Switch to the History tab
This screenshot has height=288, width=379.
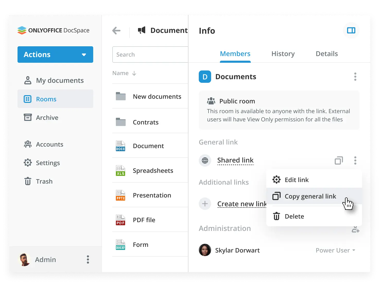coord(283,54)
